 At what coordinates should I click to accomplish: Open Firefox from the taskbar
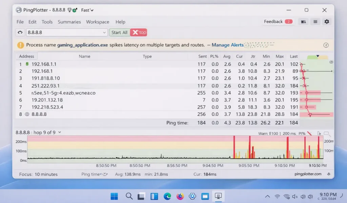[x=180, y=196]
